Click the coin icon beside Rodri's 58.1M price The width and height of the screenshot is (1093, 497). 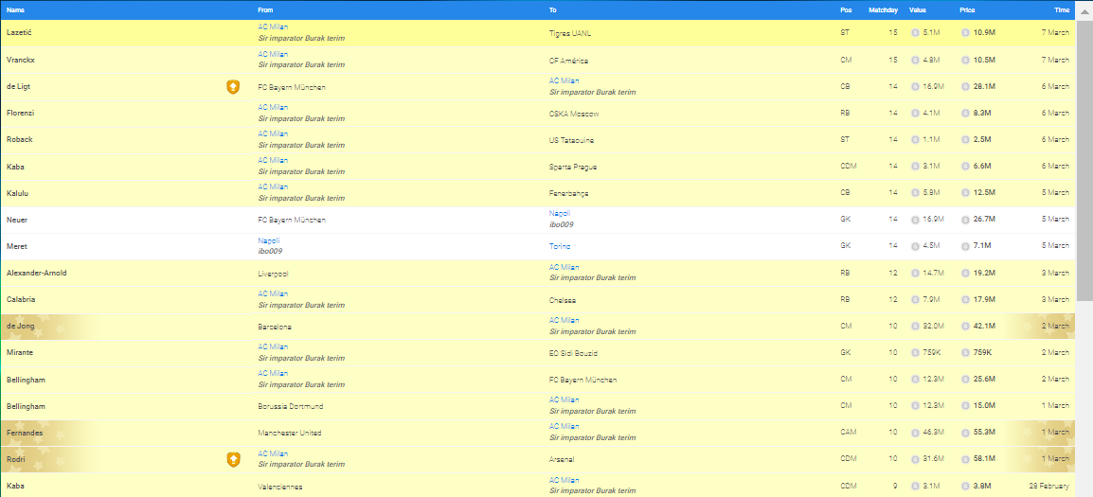pos(965,459)
